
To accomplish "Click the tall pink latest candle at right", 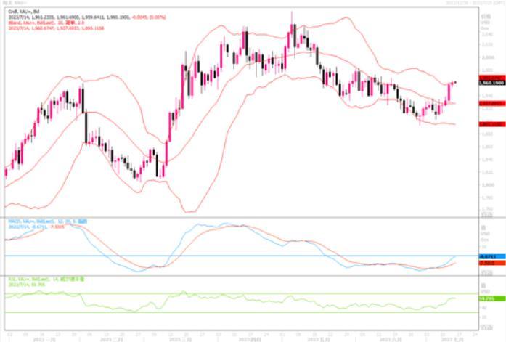I will 449,94.
